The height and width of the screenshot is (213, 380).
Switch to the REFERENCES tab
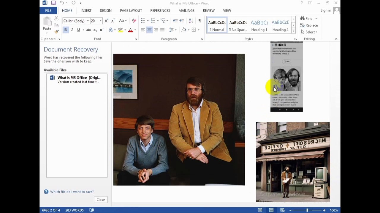160,10
